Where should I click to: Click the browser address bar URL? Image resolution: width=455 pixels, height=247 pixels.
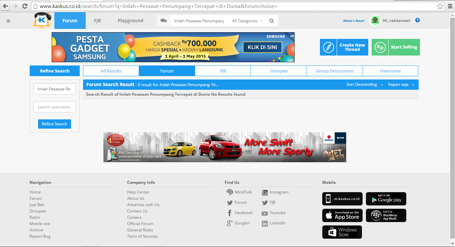234,6
